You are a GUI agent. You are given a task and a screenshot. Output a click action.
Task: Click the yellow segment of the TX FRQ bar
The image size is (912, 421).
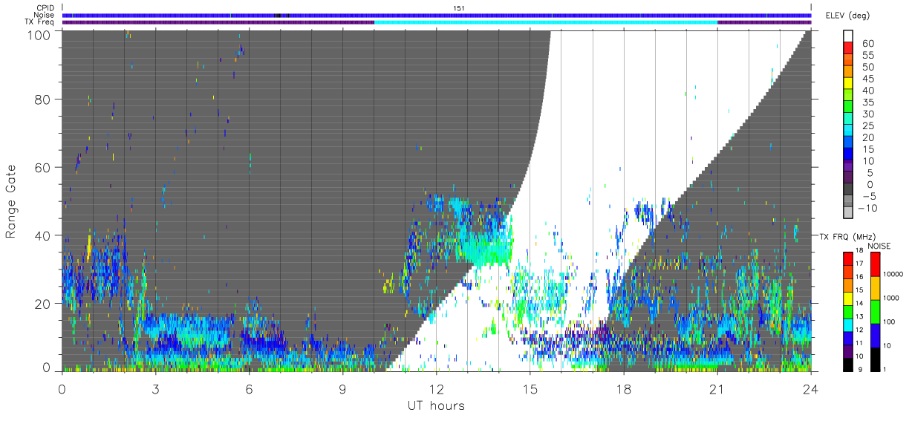tap(848, 298)
